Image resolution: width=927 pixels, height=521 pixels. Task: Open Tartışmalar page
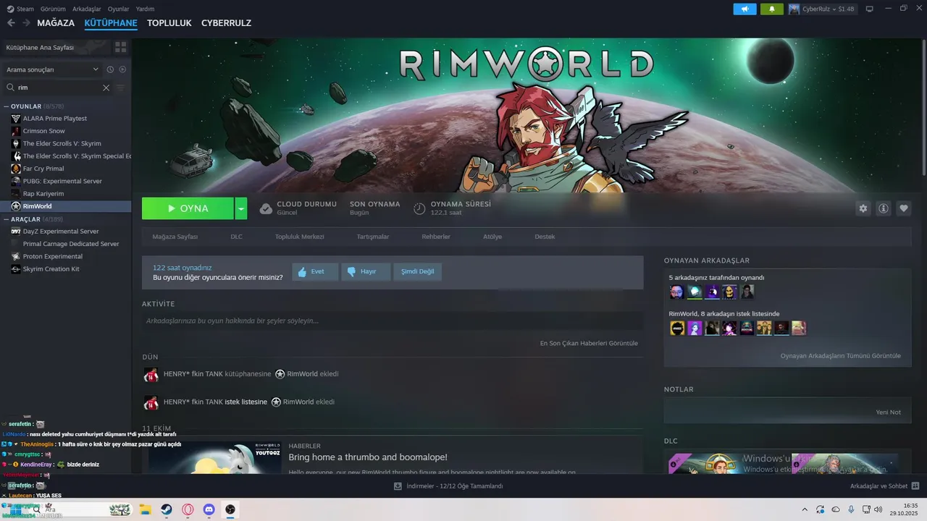pos(373,237)
